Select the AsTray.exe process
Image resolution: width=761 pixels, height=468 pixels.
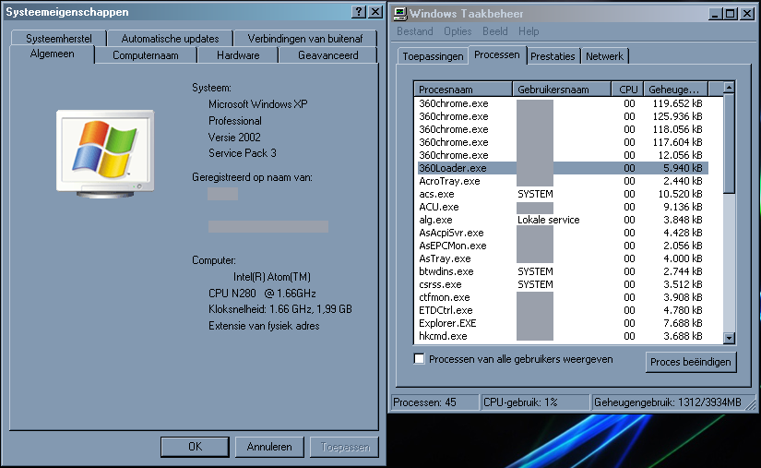tap(562, 258)
